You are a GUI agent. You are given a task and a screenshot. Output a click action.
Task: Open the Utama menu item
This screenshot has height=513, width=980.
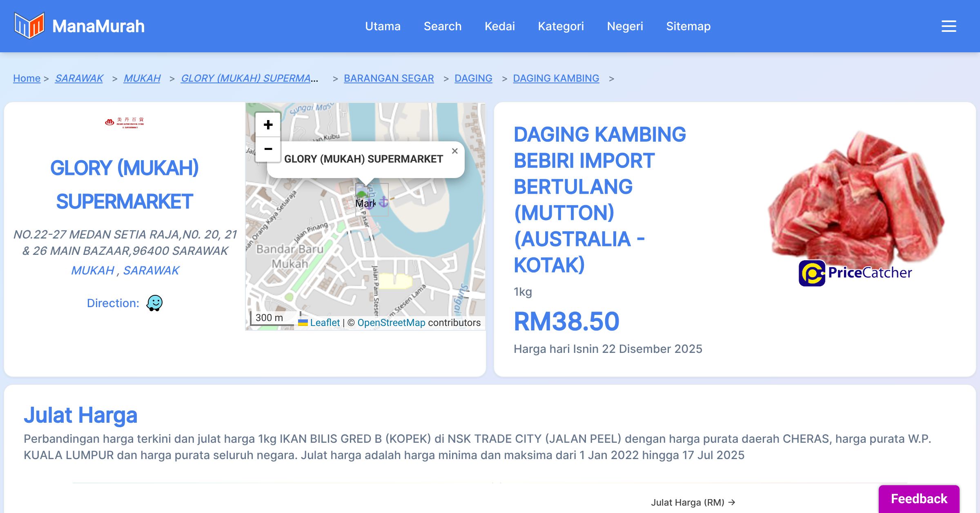click(383, 26)
